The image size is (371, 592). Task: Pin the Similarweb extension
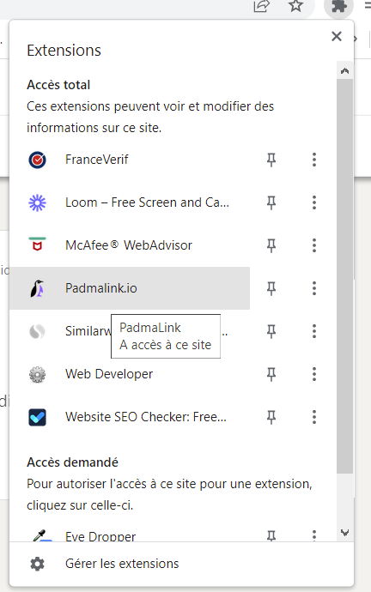pos(271,331)
